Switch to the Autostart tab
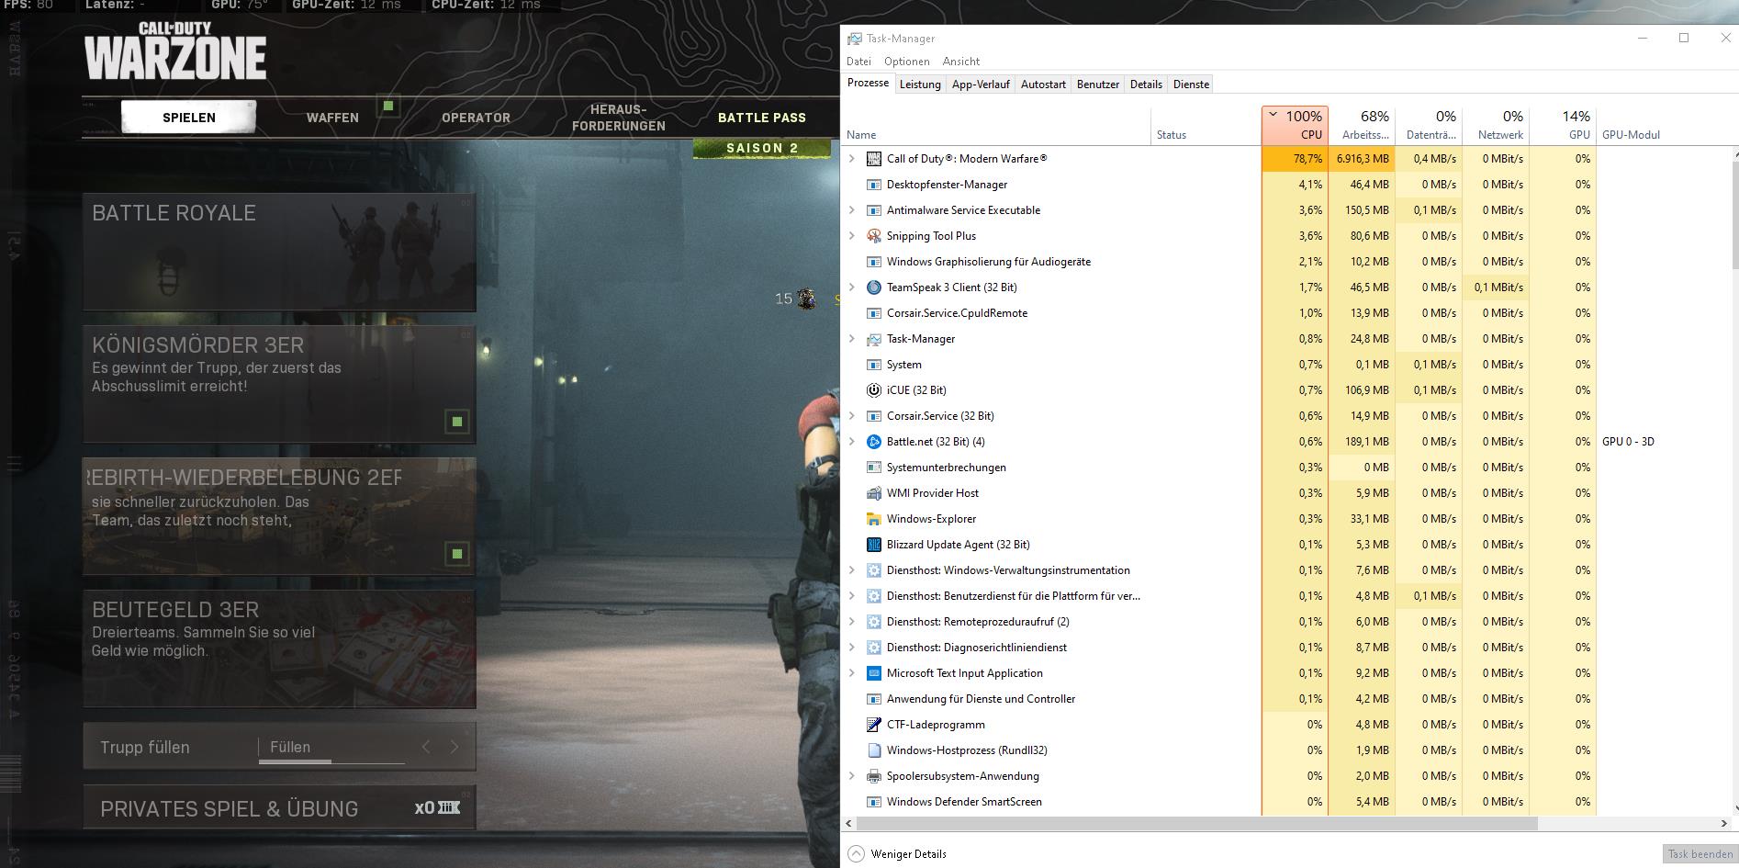The height and width of the screenshot is (868, 1739). [x=1043, y=85]
